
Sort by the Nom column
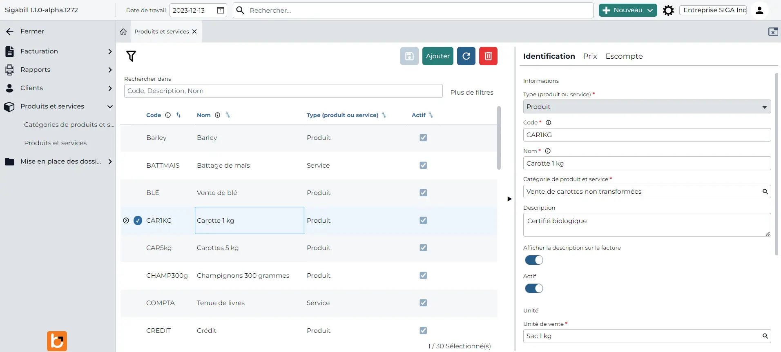coord(228,115)
